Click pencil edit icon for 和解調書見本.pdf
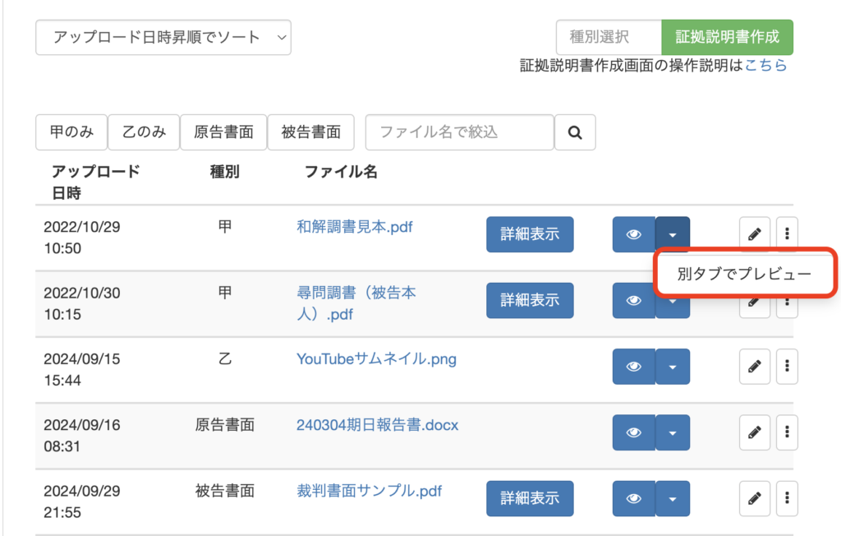 click(x=755, y=234)
